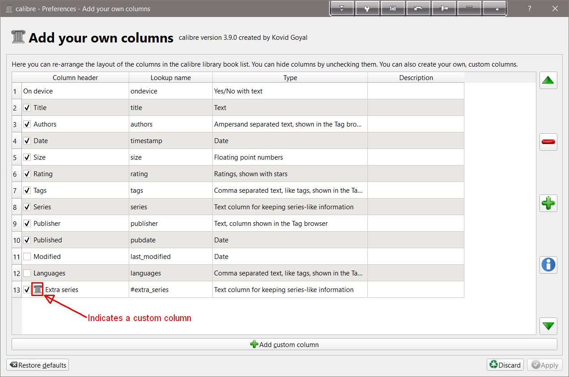Click the '#extra_series' lookup name cell

[x=171, y=290]
